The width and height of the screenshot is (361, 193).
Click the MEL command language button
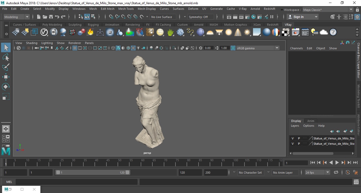(9, 182)
